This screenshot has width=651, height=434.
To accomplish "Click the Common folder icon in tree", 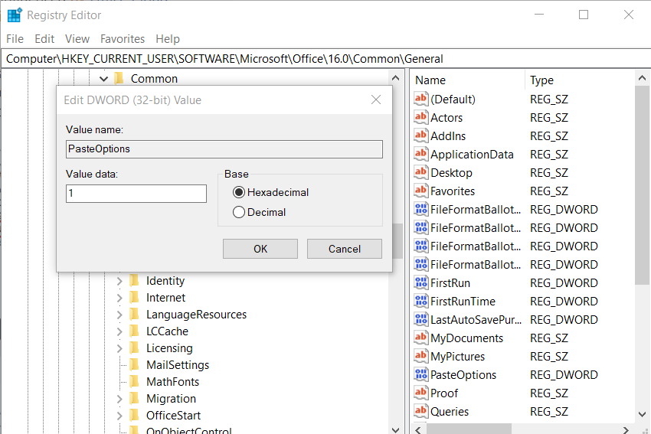I will [x=119, y=78].
